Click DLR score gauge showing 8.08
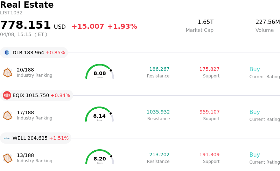Screen dimensions: 280x171 pyautogui.click(x=100, y=72)
